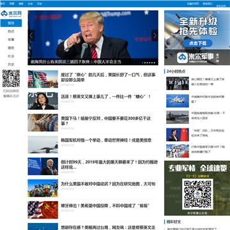Click hot-news thumbnail of warship gun
230x230 pixels.
coord(178,117)
